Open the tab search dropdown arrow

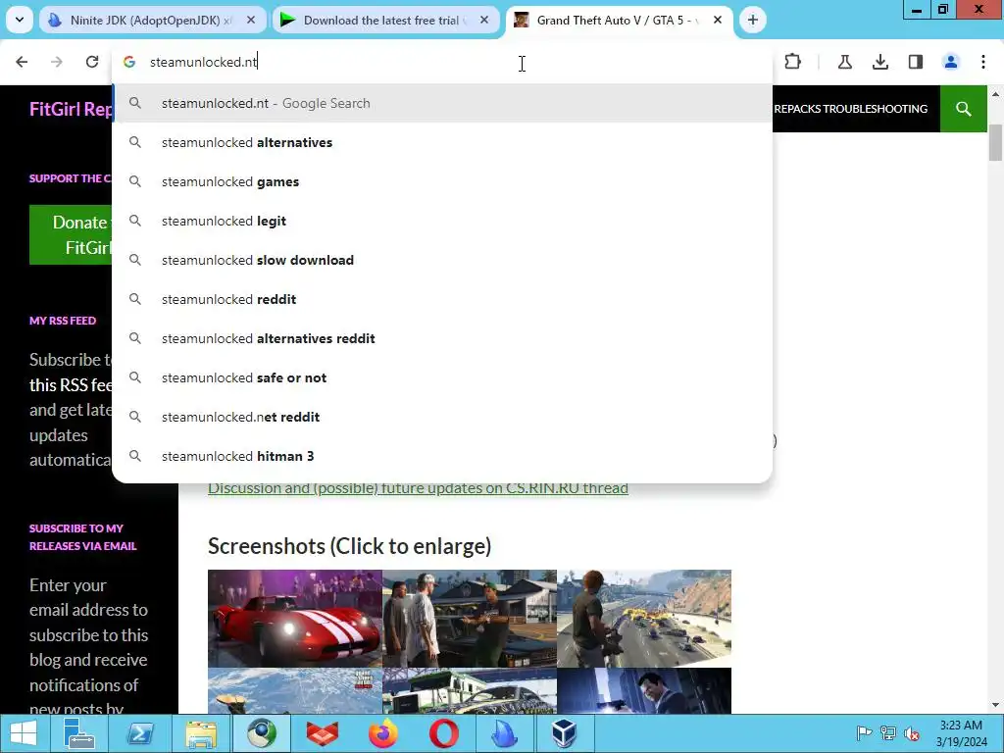pyautogui.click(x=20, y=20)
